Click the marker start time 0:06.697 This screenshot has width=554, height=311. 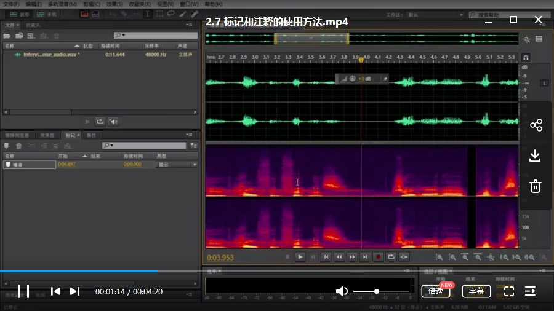tap(66, 164)
